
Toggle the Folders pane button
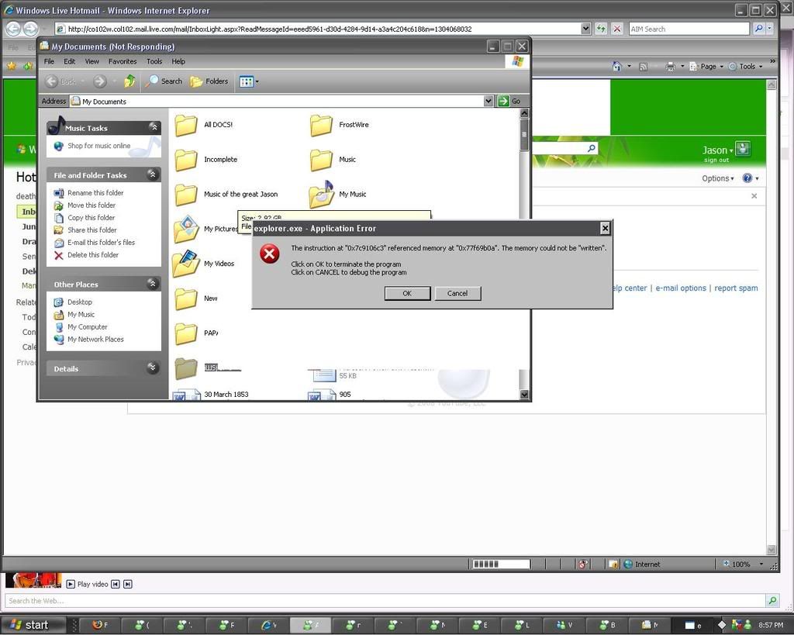209,81
